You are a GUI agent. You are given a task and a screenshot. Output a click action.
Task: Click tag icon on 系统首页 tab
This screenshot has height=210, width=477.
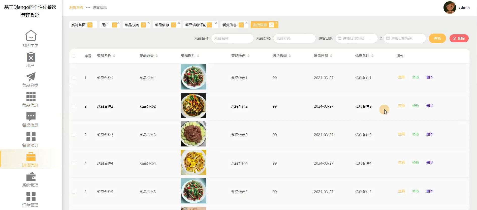click(x=90, y=25)
